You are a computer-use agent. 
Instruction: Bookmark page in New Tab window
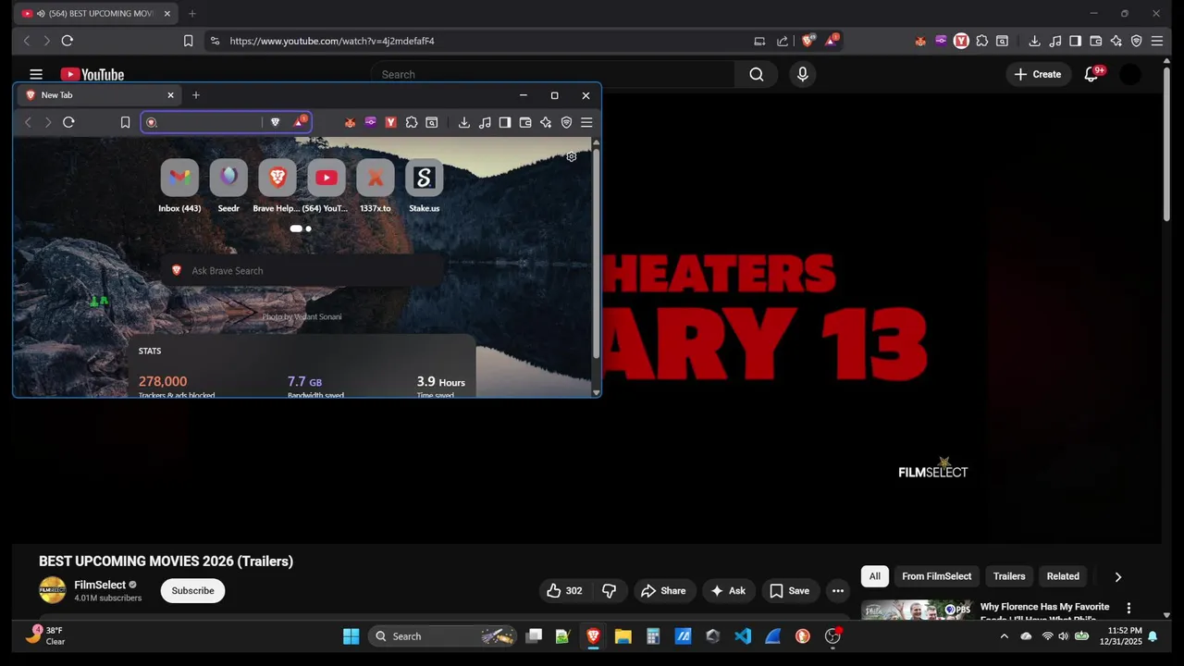(125, 122)
